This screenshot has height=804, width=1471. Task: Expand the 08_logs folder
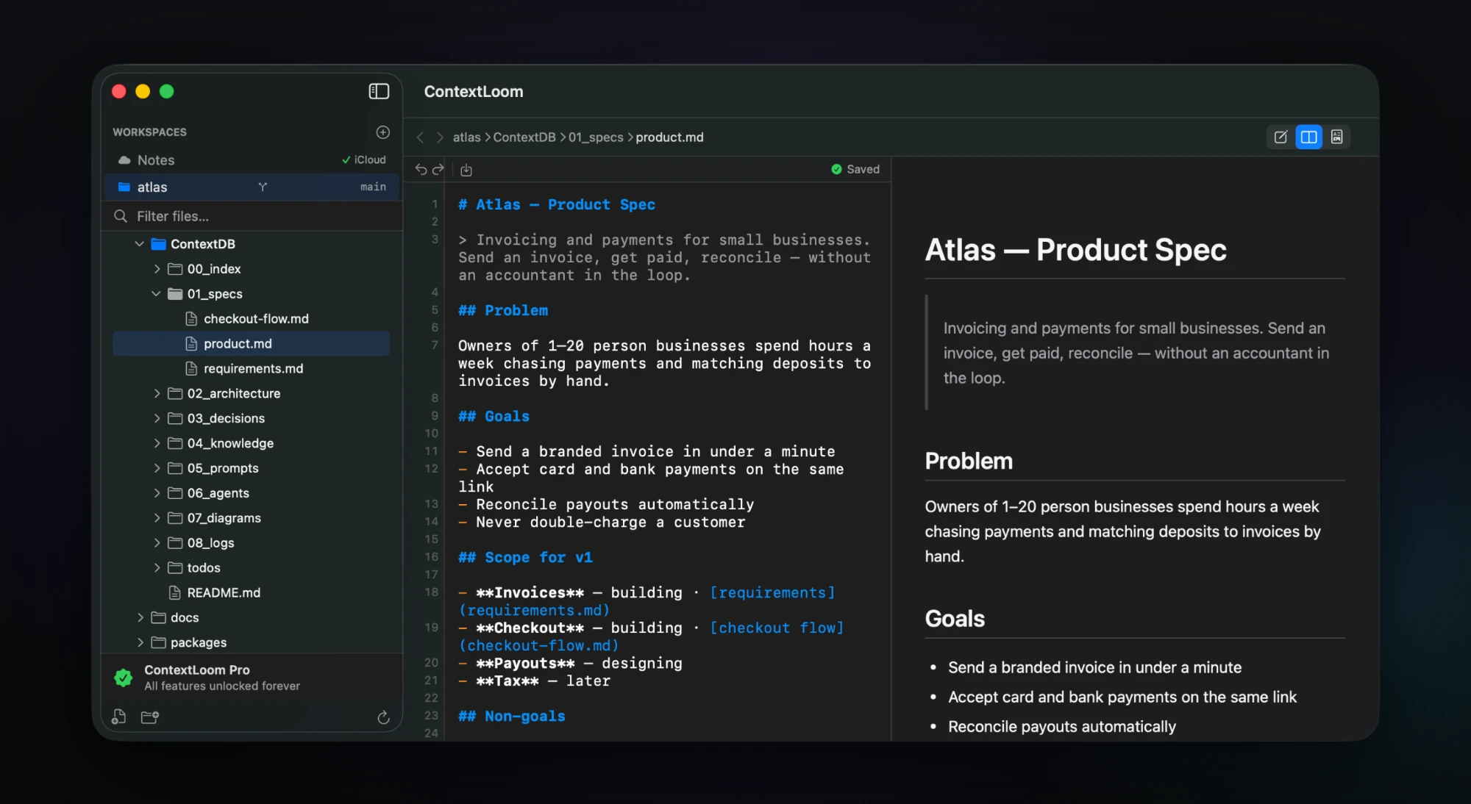157,543
